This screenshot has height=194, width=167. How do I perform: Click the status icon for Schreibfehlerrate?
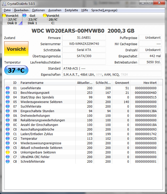pos(8,161)
